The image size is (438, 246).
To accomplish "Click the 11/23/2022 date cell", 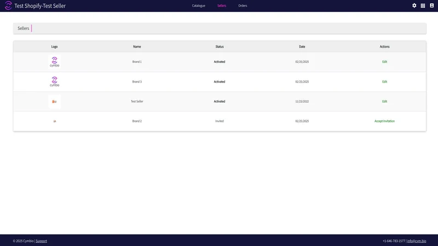I will (x=302, y=101).
